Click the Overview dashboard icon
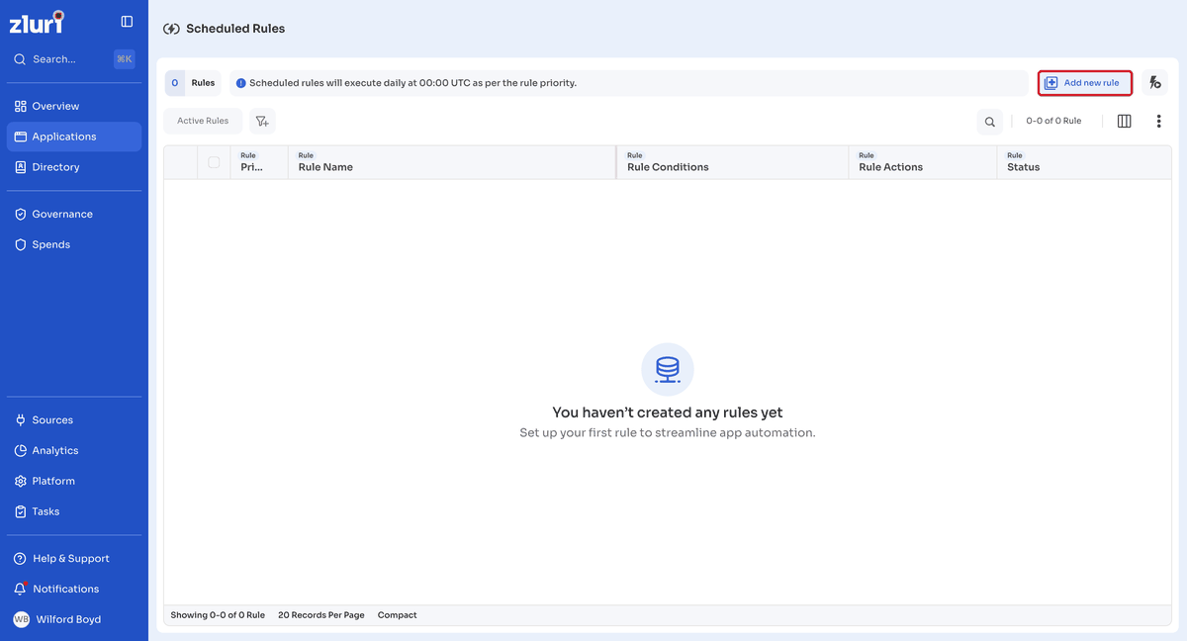The height and width of the screenshot is (641, 1187). pos(20,106)
